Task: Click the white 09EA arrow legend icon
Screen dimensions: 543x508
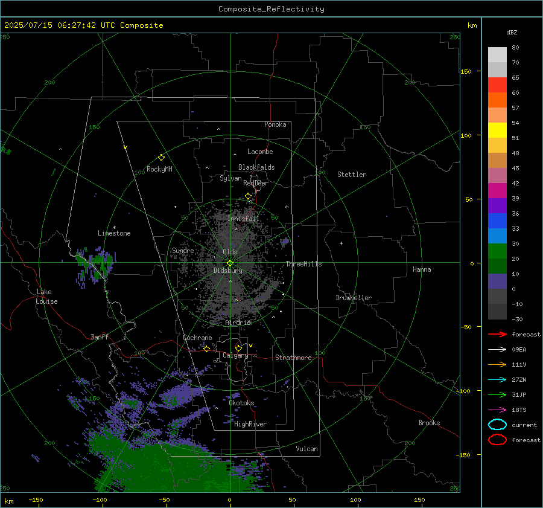Action: [x=497, y=349]
